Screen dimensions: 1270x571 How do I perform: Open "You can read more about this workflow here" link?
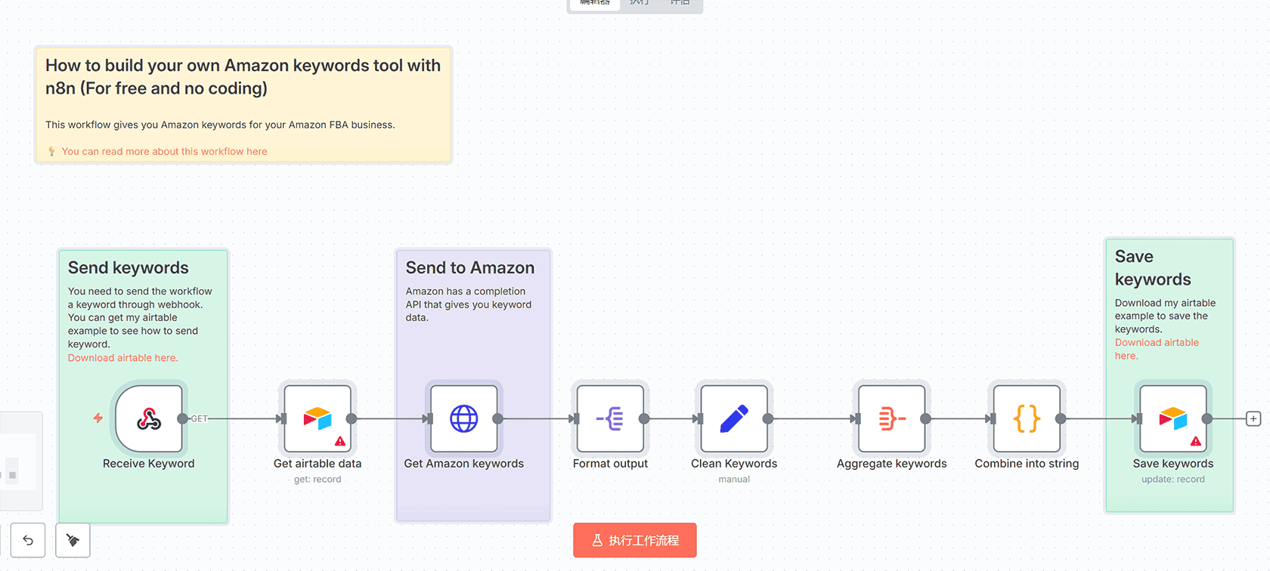164,152
